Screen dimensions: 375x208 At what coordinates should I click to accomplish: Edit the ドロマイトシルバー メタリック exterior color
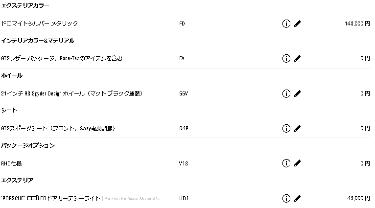(x=297, y=23)
